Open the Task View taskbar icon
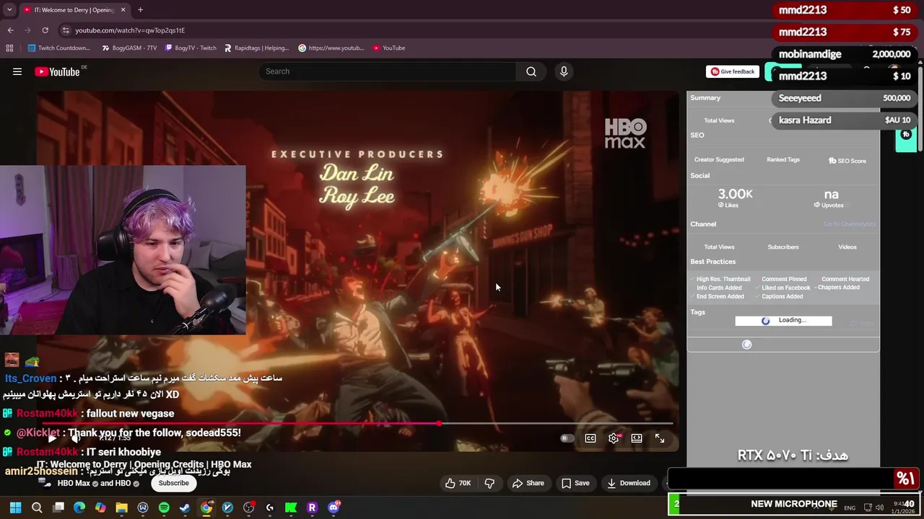Screen dimensions: 924x519 pyautogui.click(x=58, y=507)
